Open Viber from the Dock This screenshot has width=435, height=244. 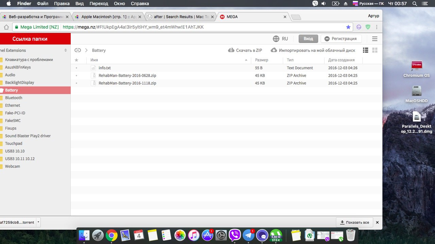click(x=235, y=235)
